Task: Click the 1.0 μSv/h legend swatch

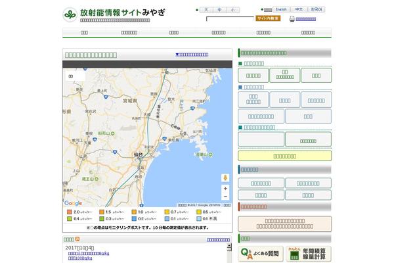Action: click(x=134, y=212)
